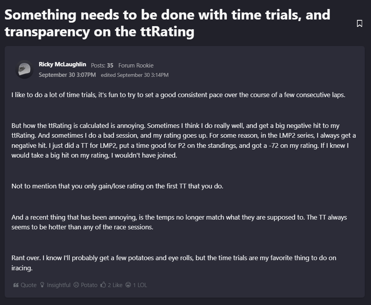Click the "Posts: 35" count
Image resolution: width=371 pixels, height=305 pixels.
[102, 66]
